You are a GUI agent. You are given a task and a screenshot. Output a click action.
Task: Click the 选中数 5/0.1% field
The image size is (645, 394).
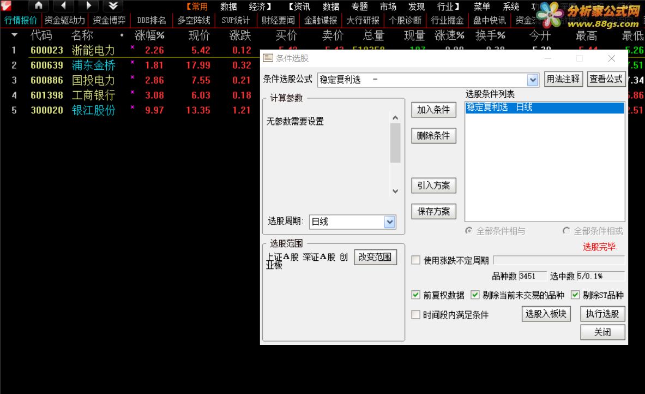coord(600,276)
